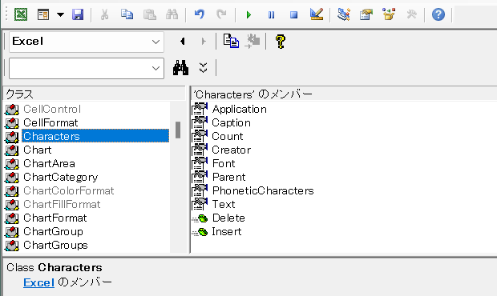Click the search text input field
The image size is (497, 296).
click(79, 68)
